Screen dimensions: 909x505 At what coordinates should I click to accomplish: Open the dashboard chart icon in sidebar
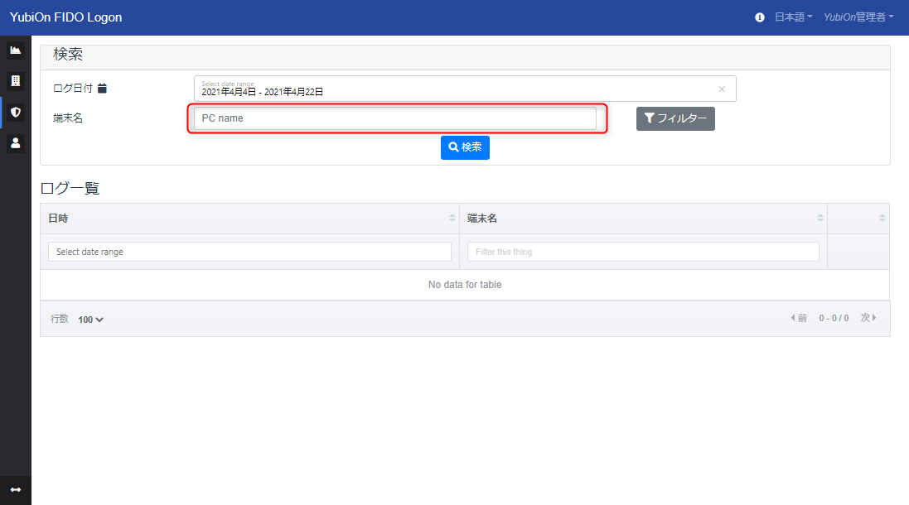pyautogui.click(x=16, y=50)
